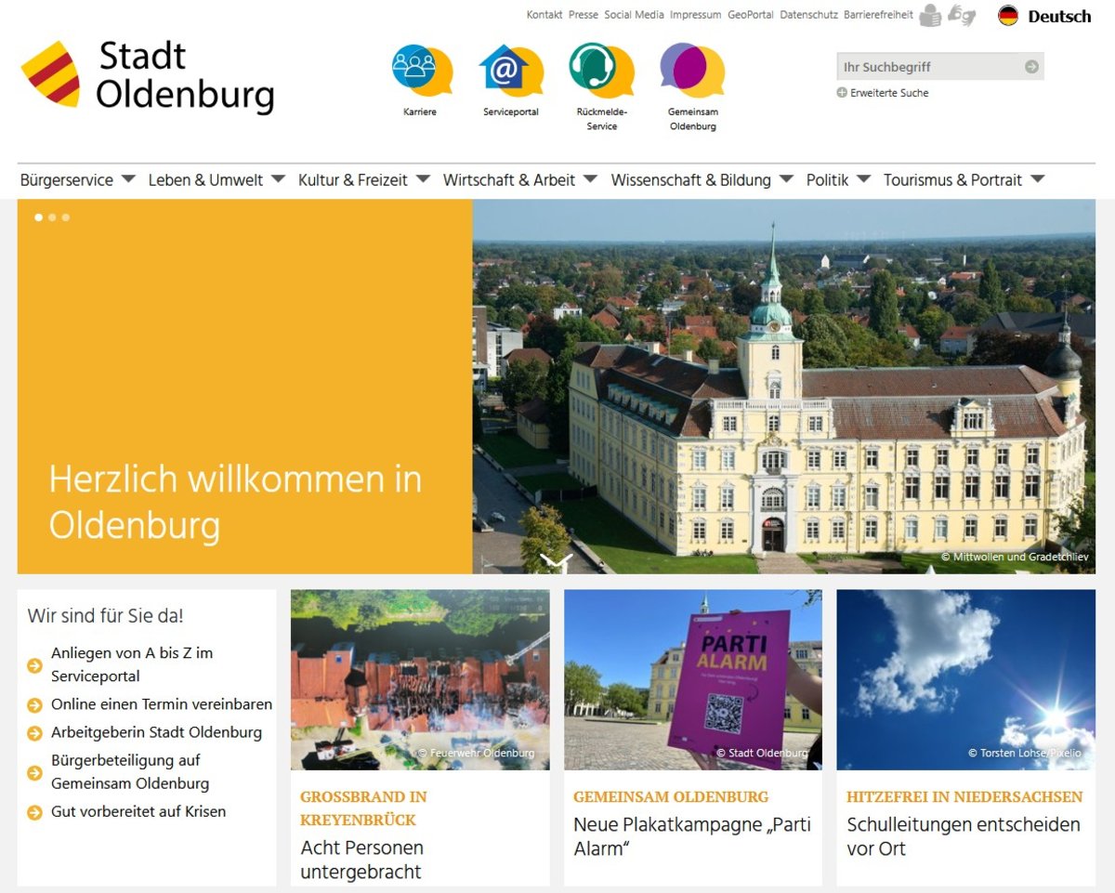This screenshot has height=893, width=1115.
Task: Open the Impressum link
Action: [696, 15]
